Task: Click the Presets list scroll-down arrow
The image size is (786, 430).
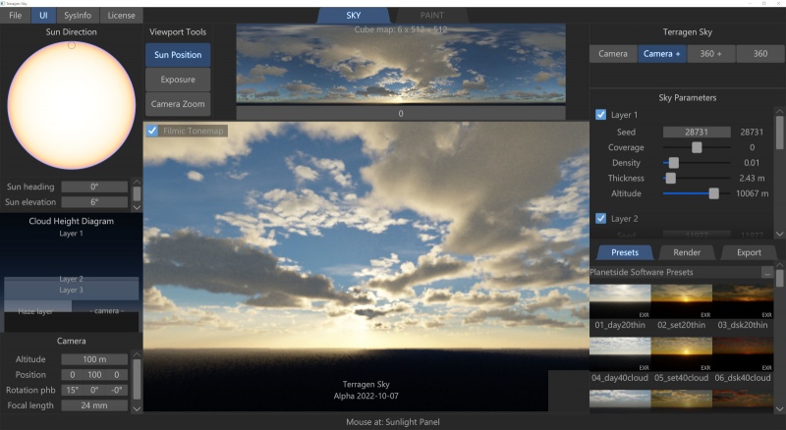Action: pos(779,409)
